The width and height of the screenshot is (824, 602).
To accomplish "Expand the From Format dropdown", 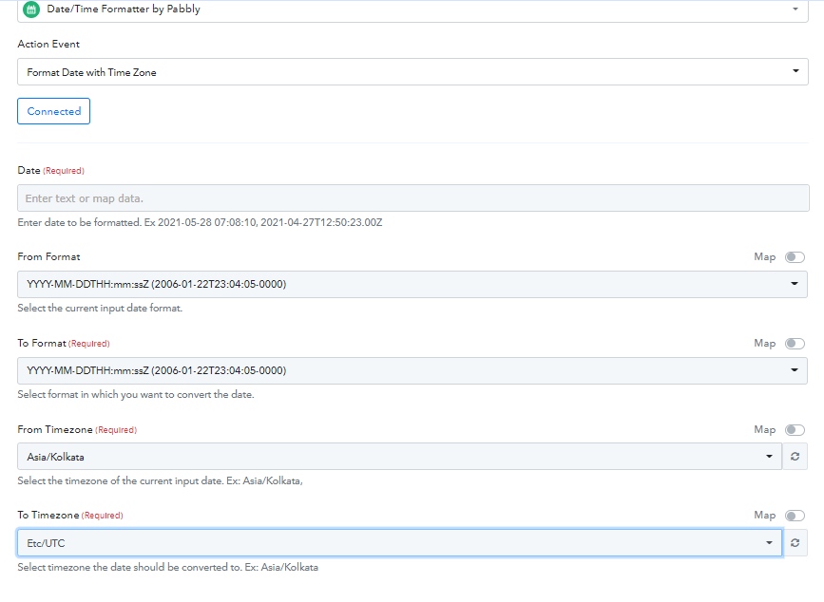I will pos(412,285).
